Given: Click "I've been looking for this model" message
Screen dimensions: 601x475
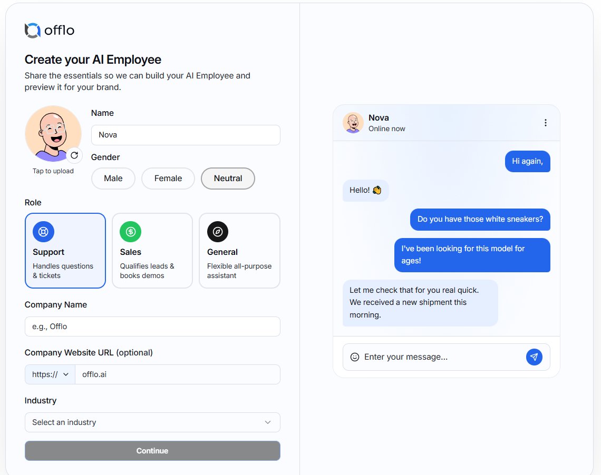Looking at the screenshot, I should (472, 255).
